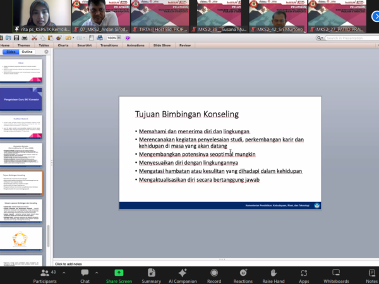The height and width of the screenshot is (284, 379).
Task: Click the green Share Screen button
Action: coord(119,276)
